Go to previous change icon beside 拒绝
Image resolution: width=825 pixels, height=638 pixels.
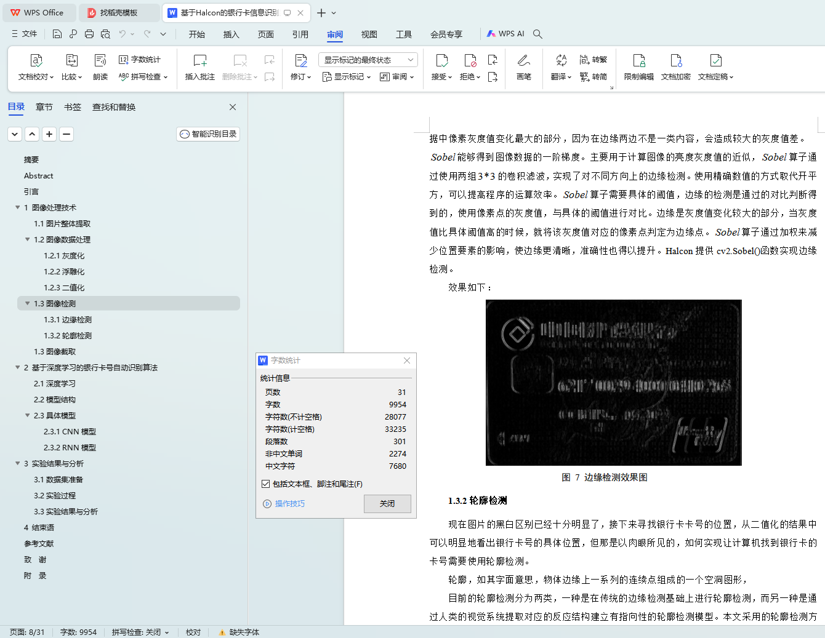pos(493,60)
